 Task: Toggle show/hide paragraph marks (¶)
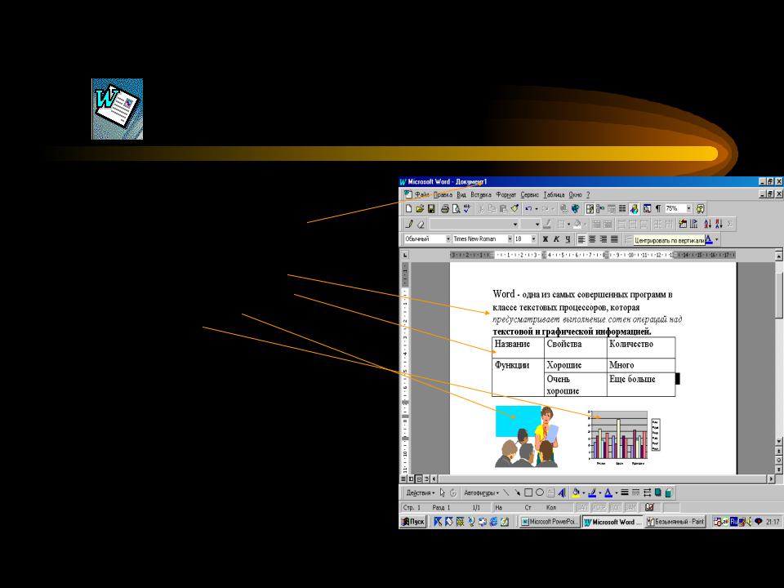point(658,208)
